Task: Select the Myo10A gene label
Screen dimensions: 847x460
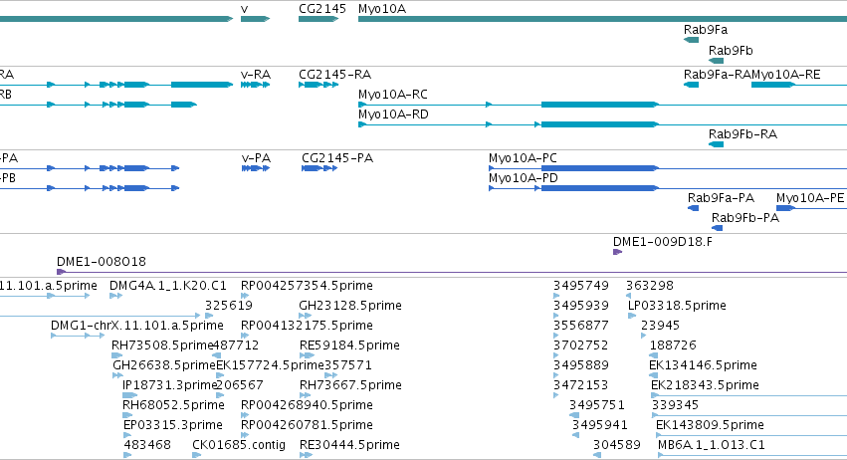Action: pyautogui.click(x=382, y=9)
